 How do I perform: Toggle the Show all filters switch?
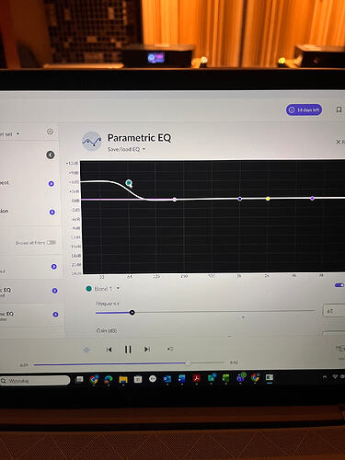(x=52, y=243)
